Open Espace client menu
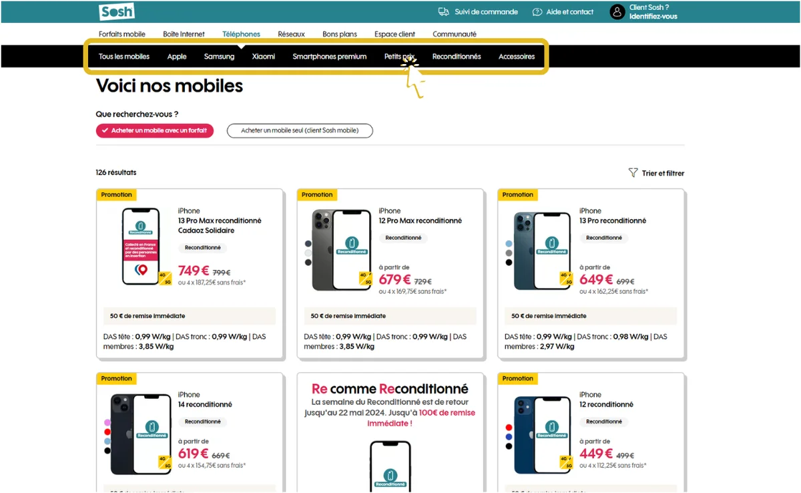This screenshot has width=801, height=493. 395,34
